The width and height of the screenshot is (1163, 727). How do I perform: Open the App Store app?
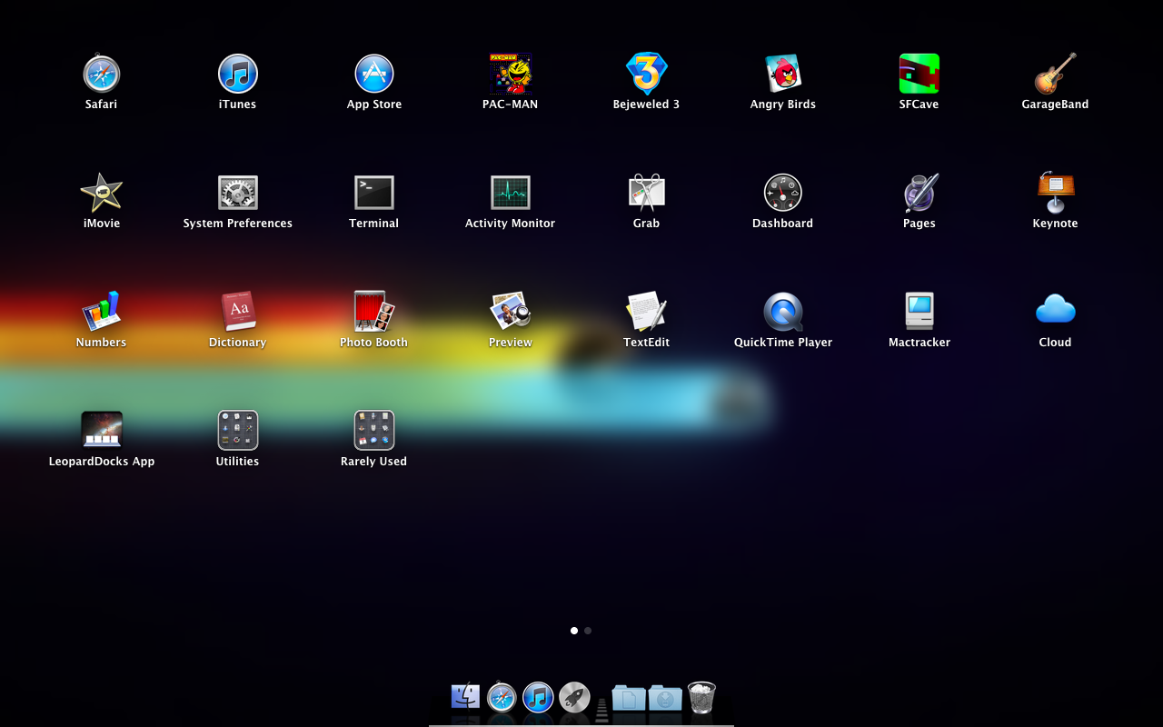click(374, 75)
